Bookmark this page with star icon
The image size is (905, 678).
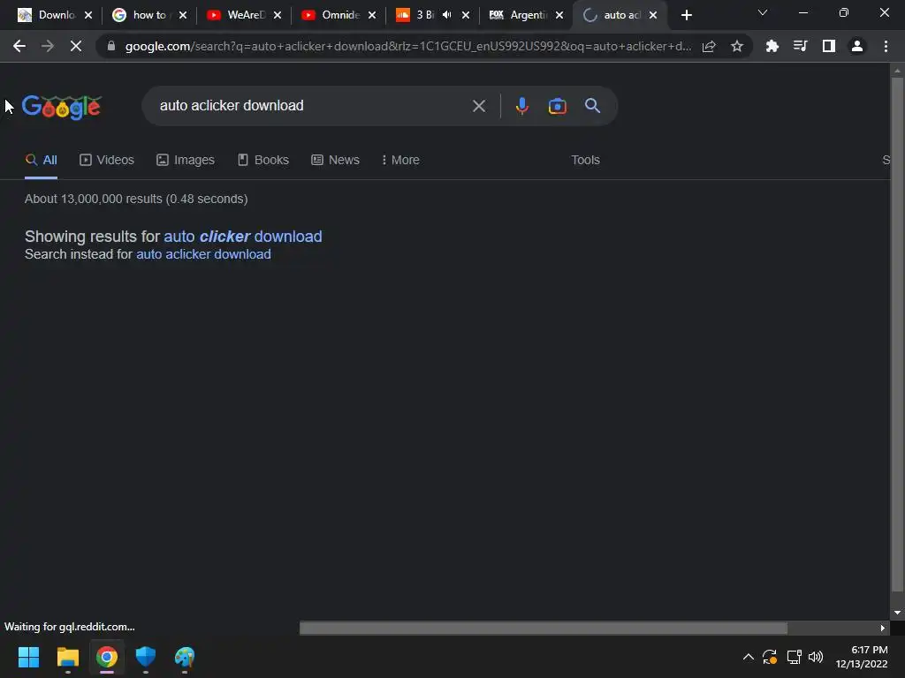pos(737,46)
